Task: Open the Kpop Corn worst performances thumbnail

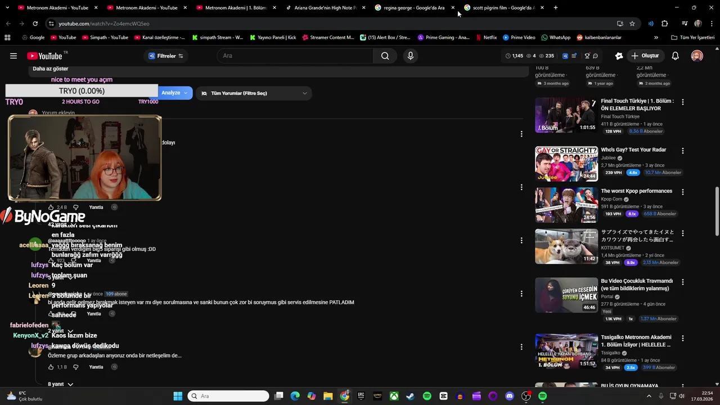Action: click(x=566, y=205)
